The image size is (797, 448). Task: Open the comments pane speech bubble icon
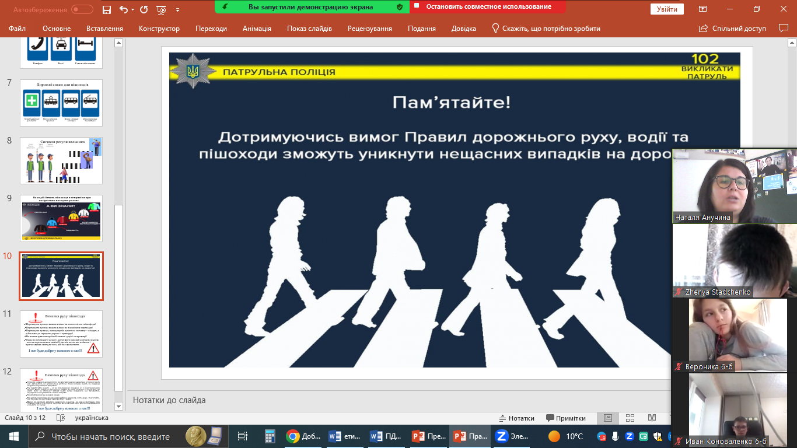(x=783, y=28)
